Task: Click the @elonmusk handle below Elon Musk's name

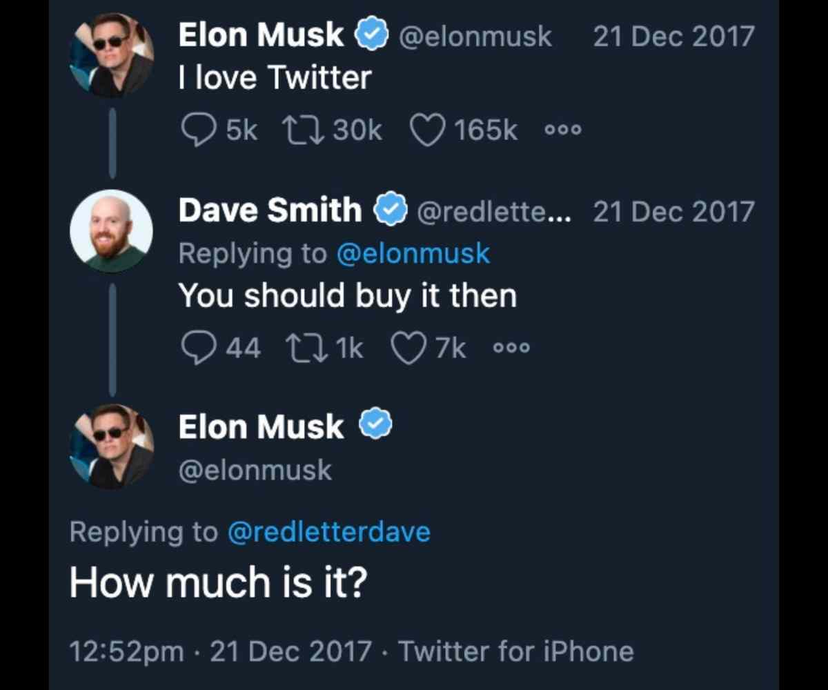Action: pyautogui.click(x=254, y=469)
